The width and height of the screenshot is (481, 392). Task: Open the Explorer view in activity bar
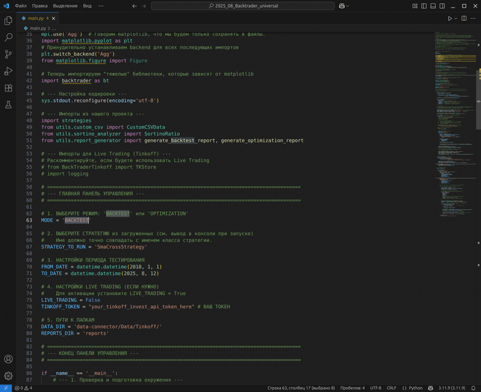[8, 21]
